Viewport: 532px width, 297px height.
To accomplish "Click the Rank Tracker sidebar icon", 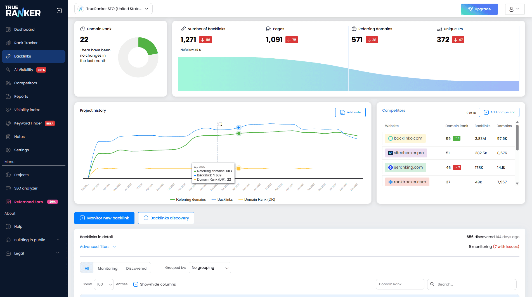I will coord(8,43).
